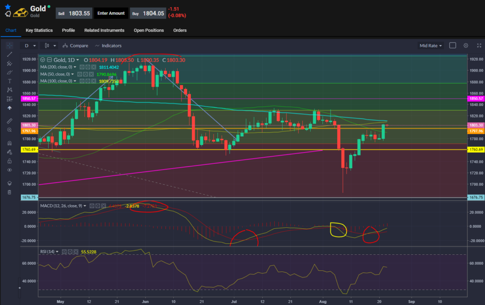This screenshot has width=485, height=305.
Task: Select the text annotation tool
Action: tap(9, 81)
